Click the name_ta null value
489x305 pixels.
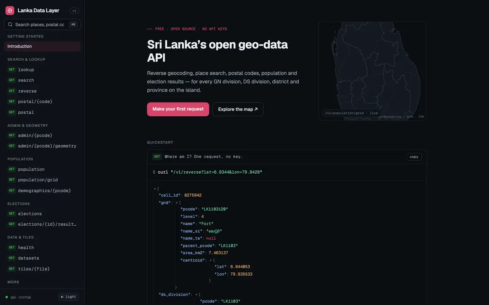[x=211, y=238]
